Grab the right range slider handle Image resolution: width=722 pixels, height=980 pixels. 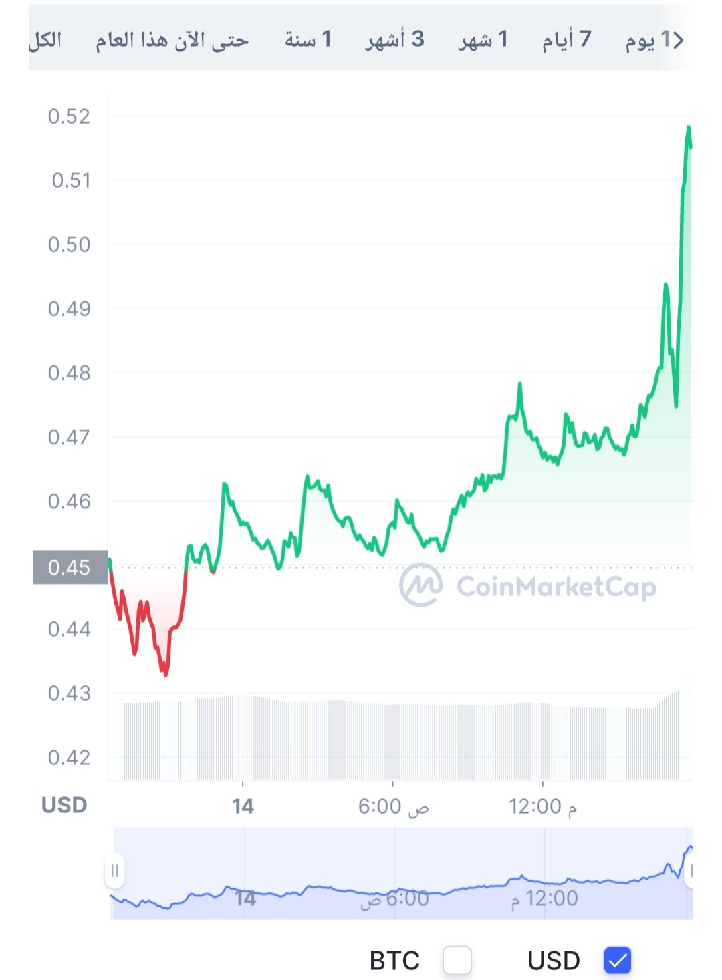point(689,871)
